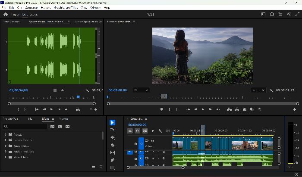The width and height of the screenshot is (302, 177).
Task: Toggle Sync Lock on Video 1
Action: [x=147, y=141]
